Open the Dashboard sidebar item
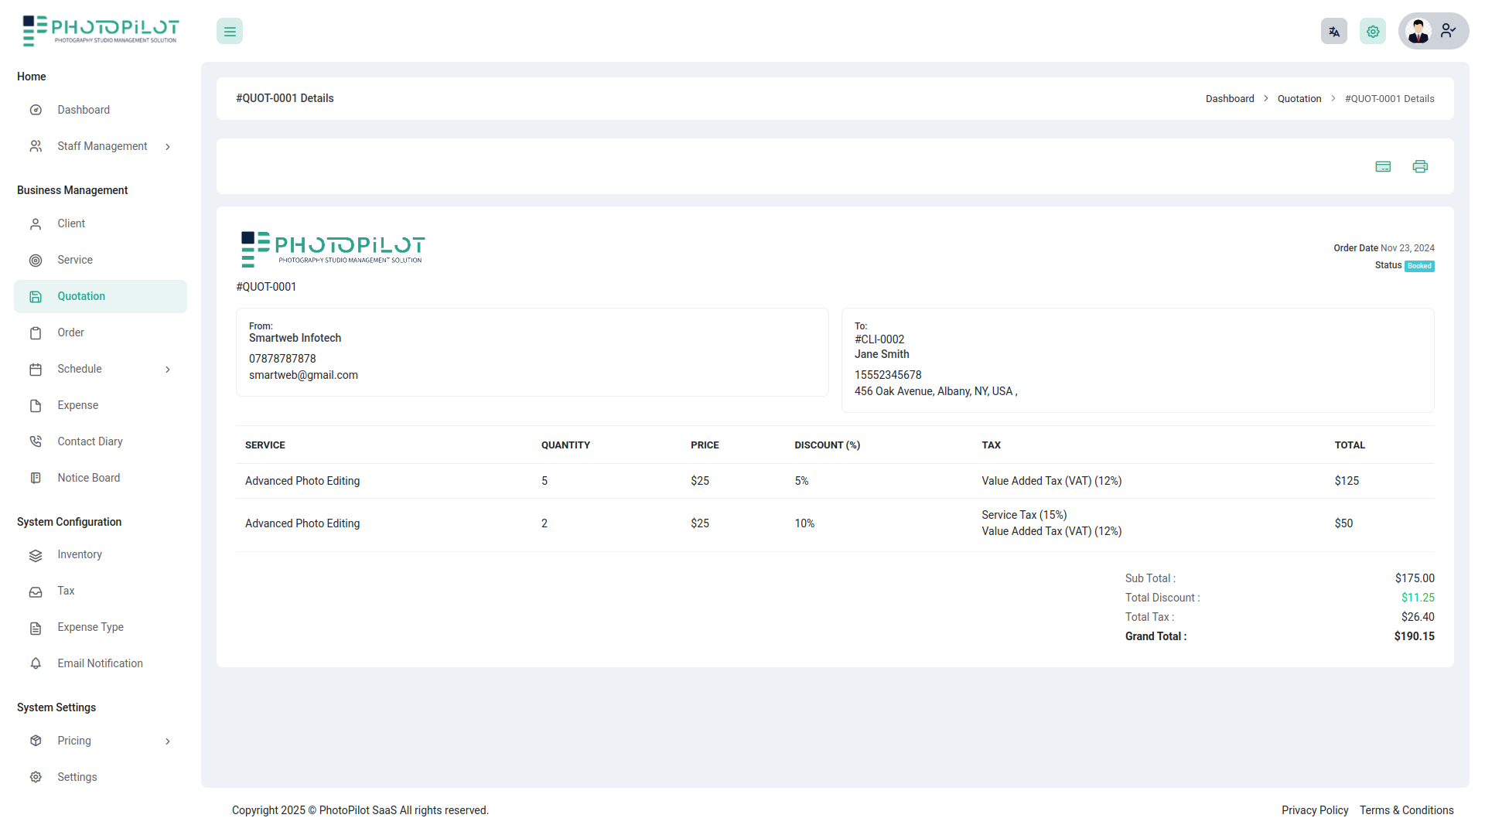This screenshot has height=835, width=1485. (x=84, y=110)
